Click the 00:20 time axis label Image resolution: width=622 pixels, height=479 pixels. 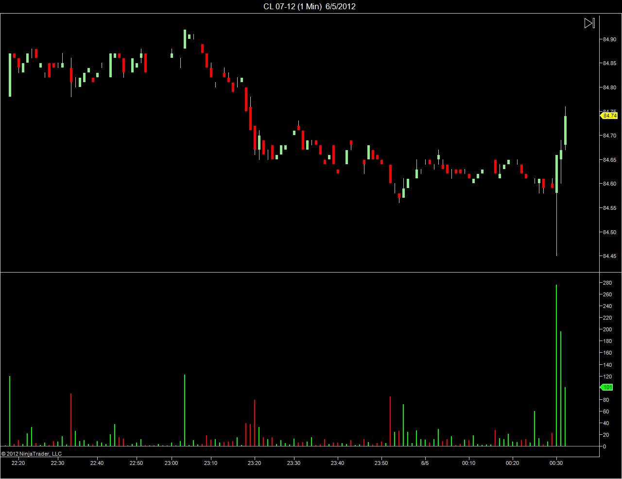513,463
